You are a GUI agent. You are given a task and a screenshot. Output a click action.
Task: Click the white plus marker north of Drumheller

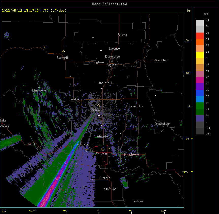(x=155, y=95)
